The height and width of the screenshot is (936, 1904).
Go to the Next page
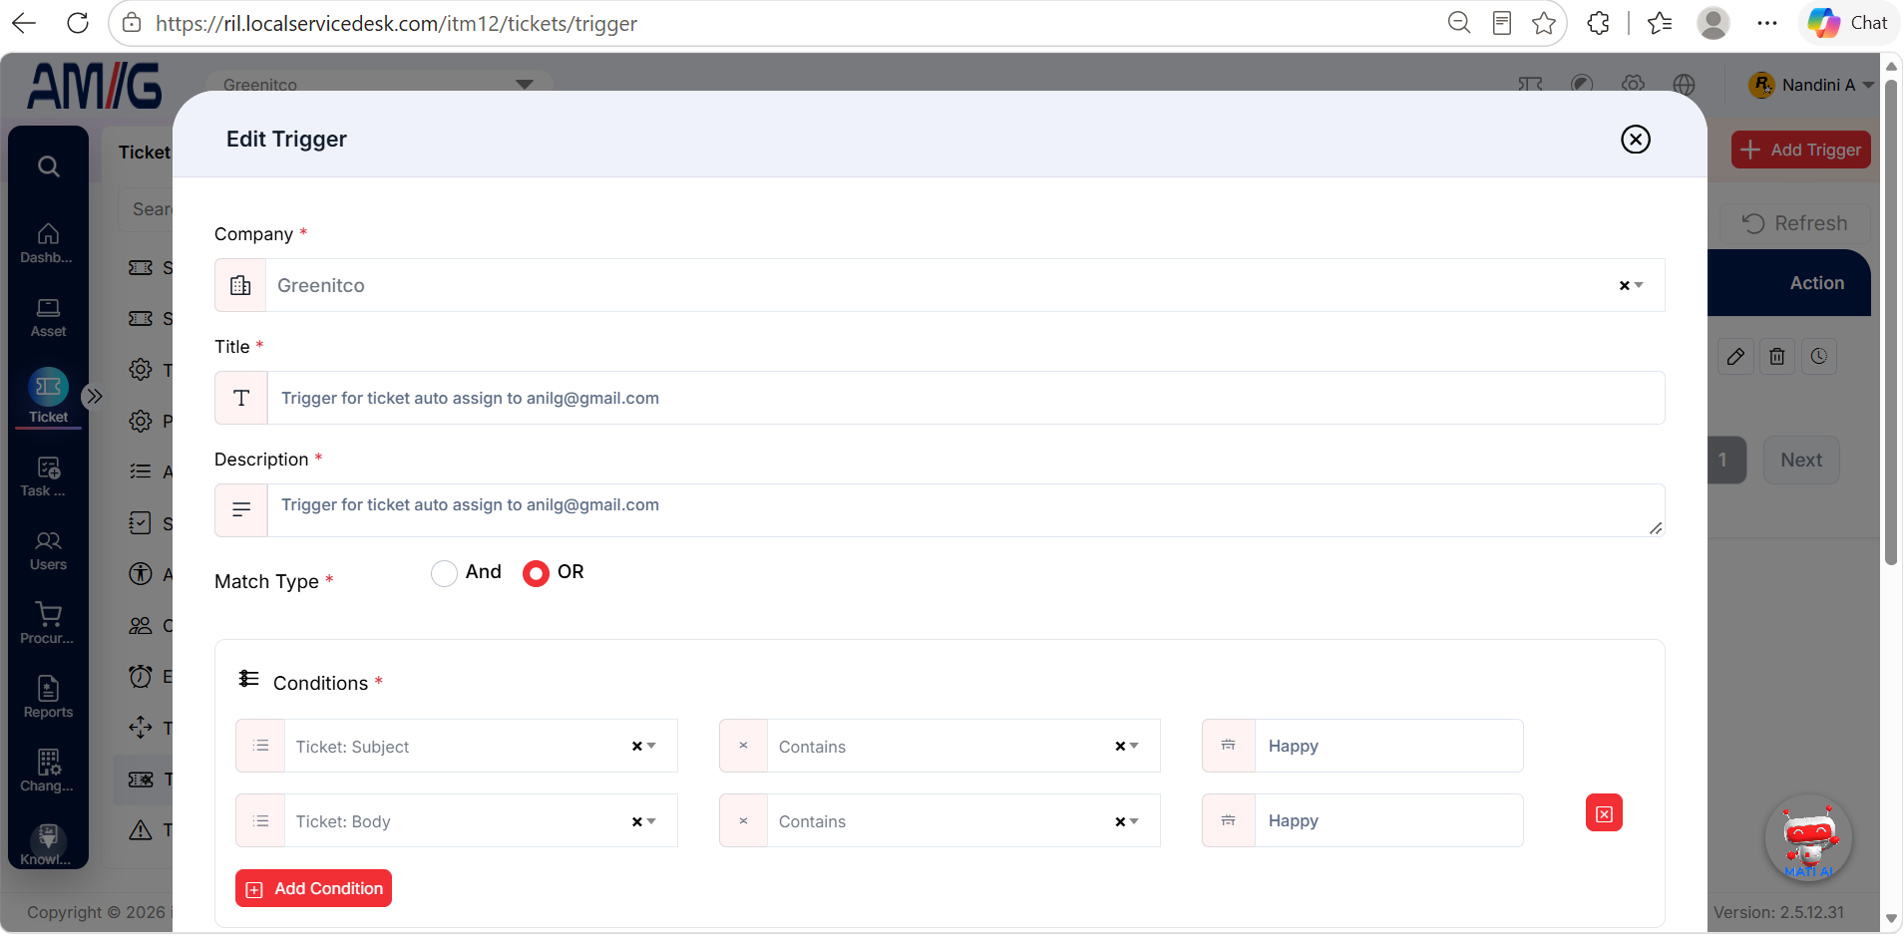1801,461
